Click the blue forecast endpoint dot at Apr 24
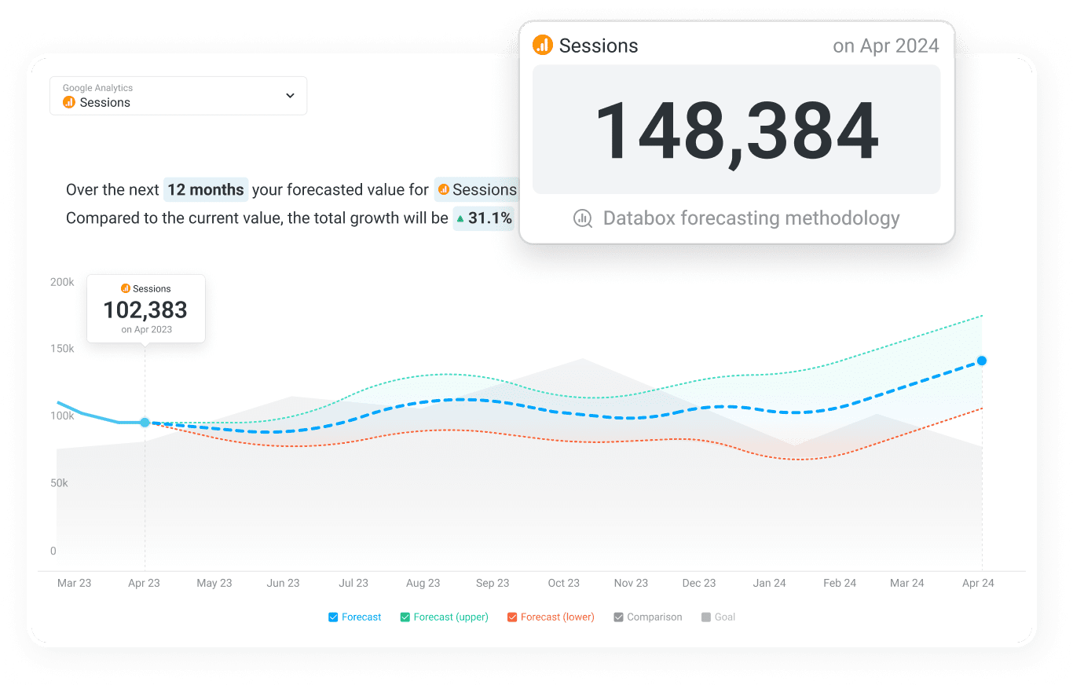 982,361
